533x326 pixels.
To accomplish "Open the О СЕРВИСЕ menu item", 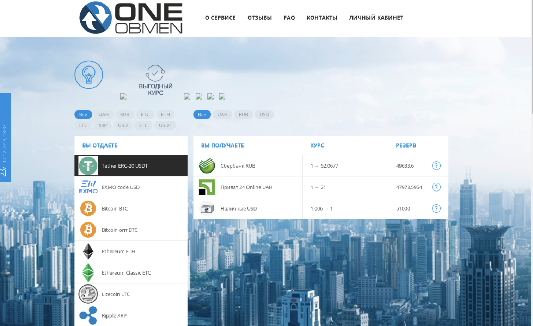I will [x=220, y=18].
